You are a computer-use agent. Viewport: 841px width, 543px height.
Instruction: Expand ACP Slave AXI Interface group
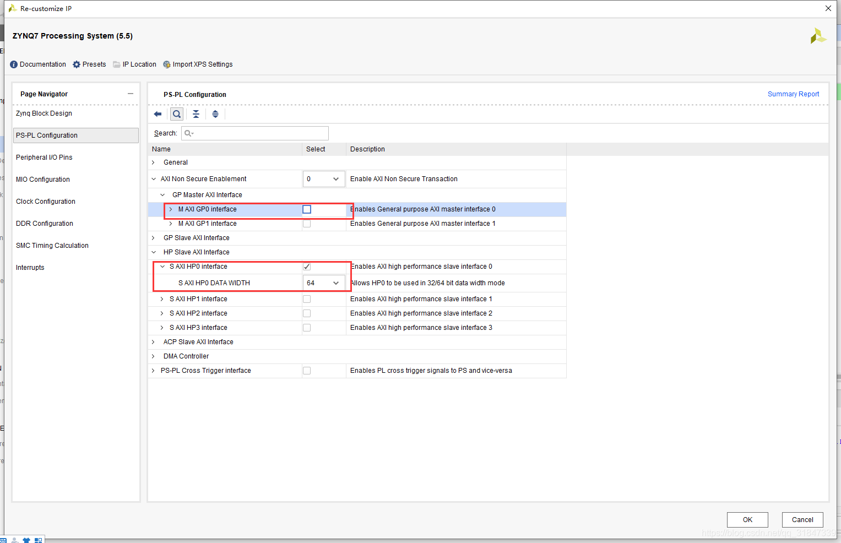(154, 342)
